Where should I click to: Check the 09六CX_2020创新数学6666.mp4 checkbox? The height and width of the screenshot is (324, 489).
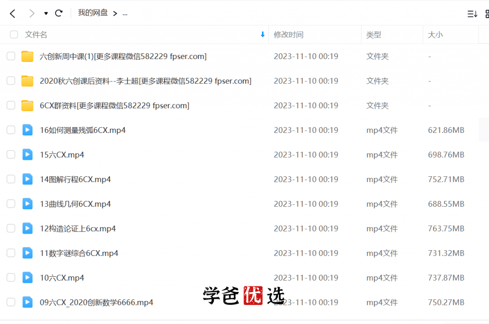(x=11, y=302)
